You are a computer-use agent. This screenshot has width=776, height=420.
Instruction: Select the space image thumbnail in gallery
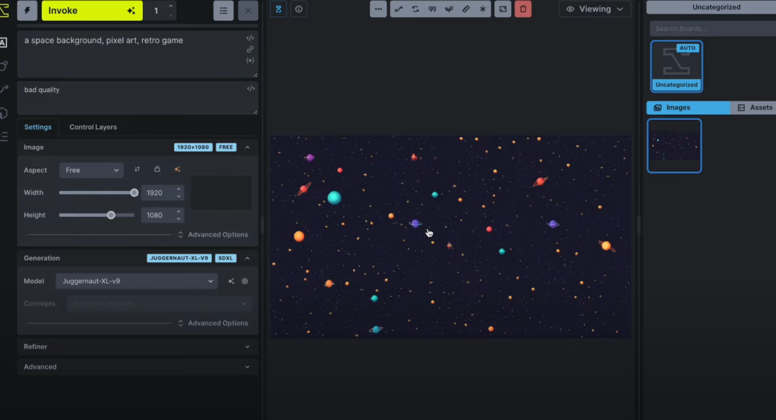click(674, 146)
